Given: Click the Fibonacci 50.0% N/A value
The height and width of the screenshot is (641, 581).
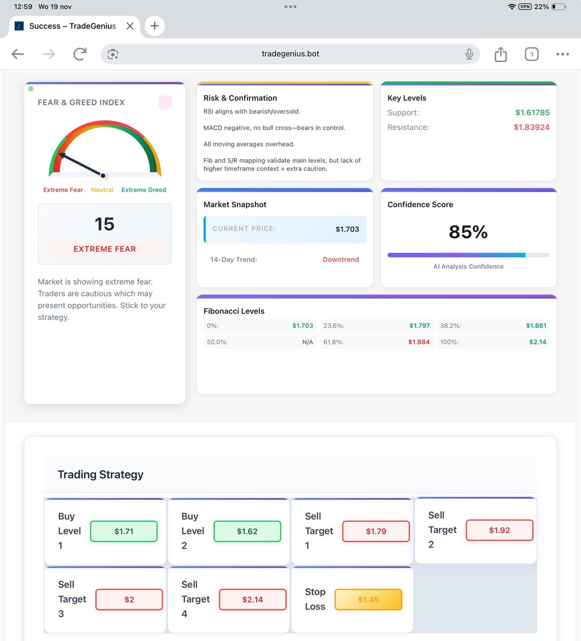Looking at the screenshot, I should pyautogui.click(x=307, y=342).
